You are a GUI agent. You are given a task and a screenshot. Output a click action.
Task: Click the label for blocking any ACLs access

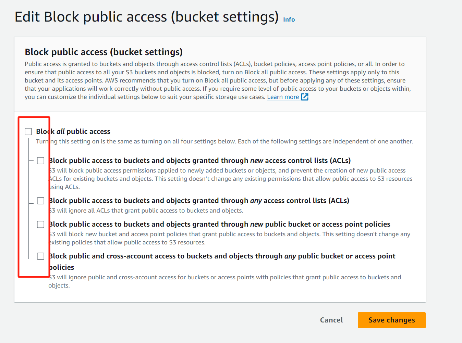tap(199, 201)
